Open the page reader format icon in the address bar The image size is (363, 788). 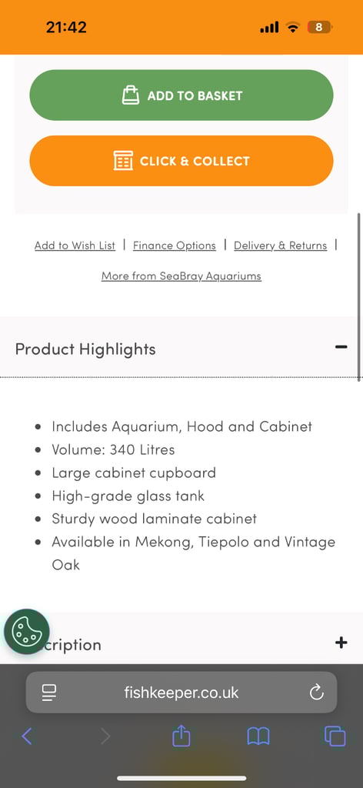pyautogui.click(x=49, y=693)
